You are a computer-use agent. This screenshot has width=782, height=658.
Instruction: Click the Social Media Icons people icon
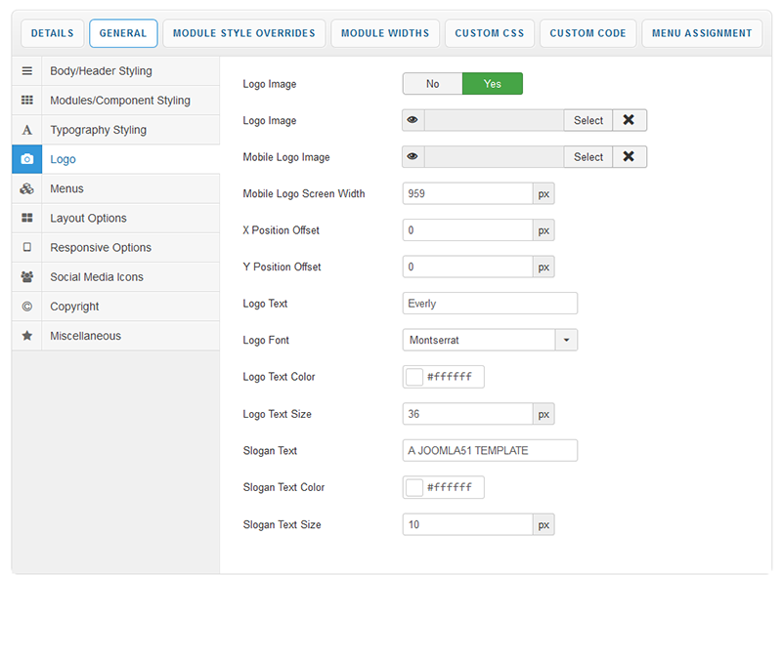point(26,277)
